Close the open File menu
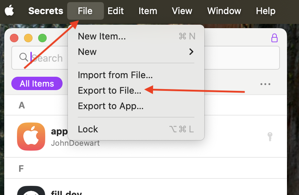Viewport: 299px width, 195px height. click(x=85, y=11)
